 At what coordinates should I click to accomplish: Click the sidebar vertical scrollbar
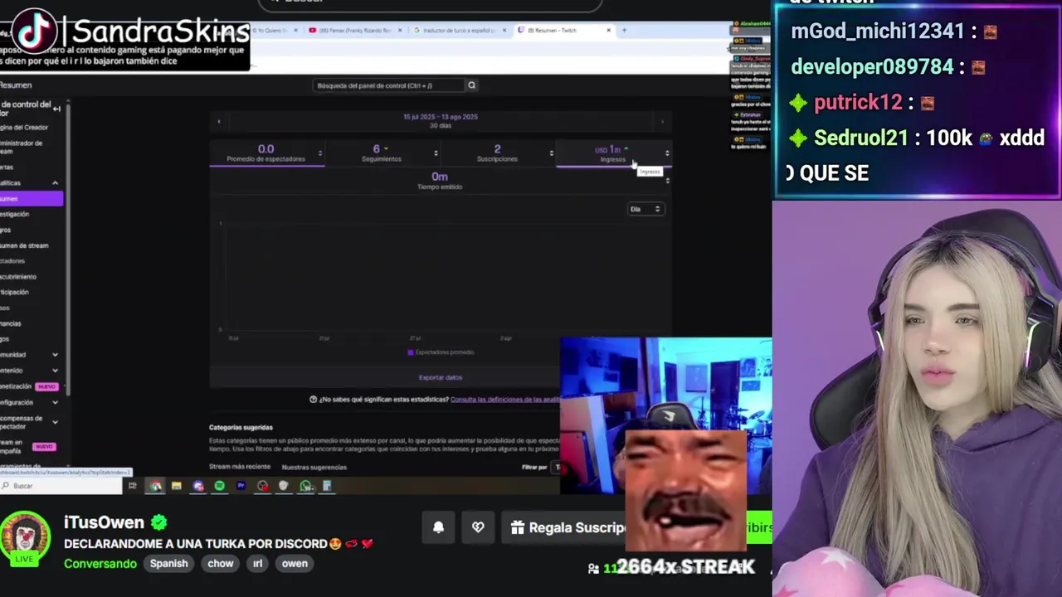pyautogui.click(x=68, y=249)
